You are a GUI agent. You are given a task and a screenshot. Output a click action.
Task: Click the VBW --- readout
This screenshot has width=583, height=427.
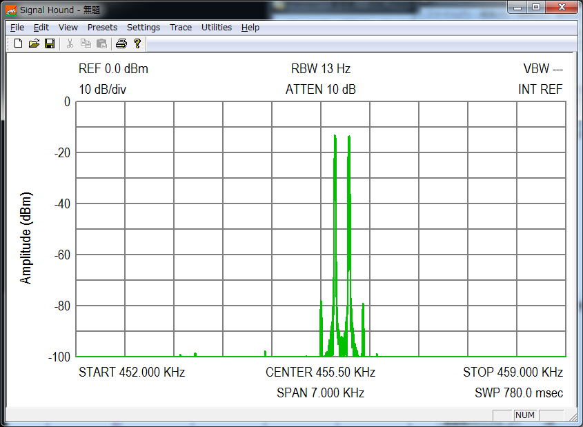pos(543,69)
